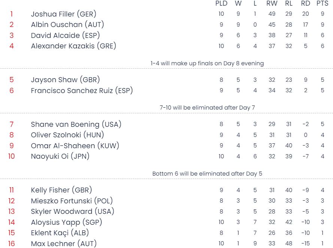Click the RD column header

306,3
